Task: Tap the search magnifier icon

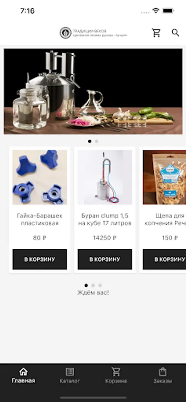Action: tap(175, 33)
